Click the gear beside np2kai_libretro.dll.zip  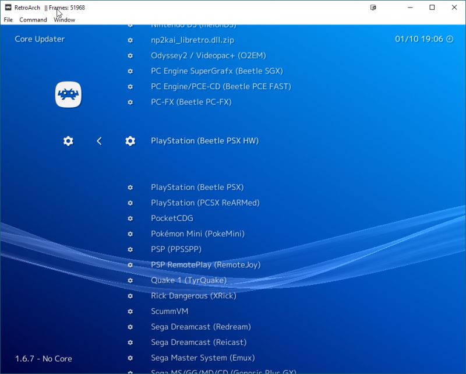click(x=129, y=39)
